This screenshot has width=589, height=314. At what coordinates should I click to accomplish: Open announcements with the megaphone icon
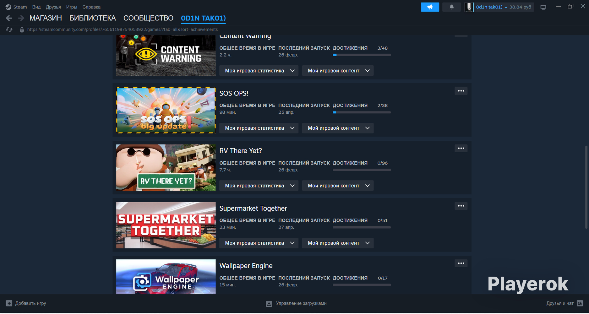click(x=430, y=7)
